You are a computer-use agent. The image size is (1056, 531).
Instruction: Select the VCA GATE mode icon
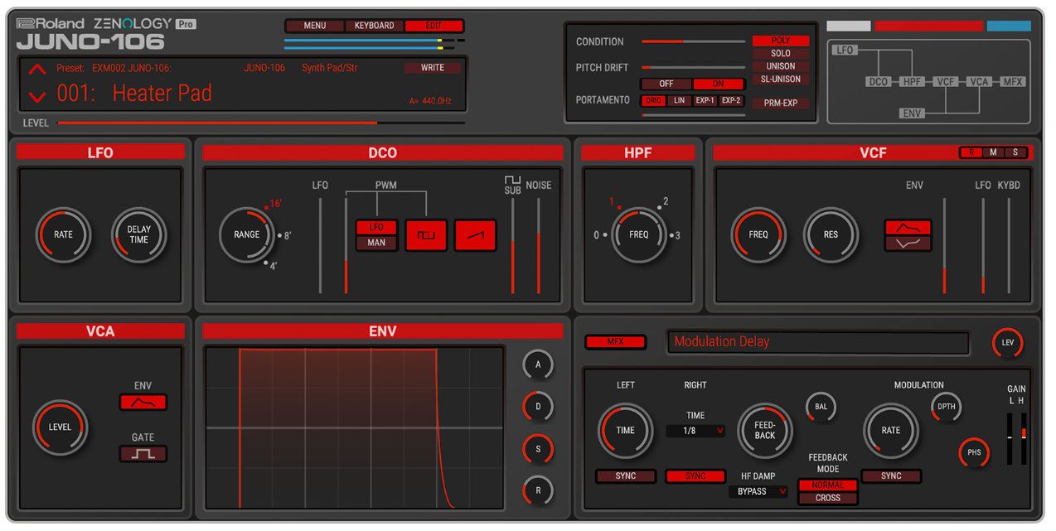pyautogui.click(x=143, y=454)
